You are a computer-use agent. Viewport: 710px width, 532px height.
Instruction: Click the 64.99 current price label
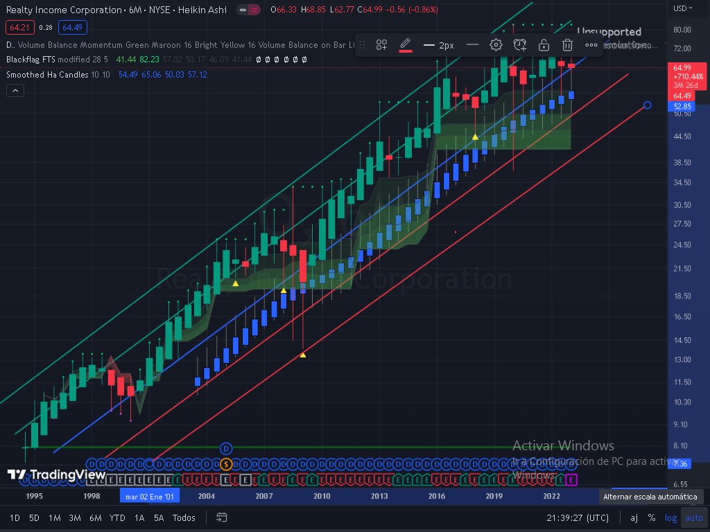coord(682,68)
